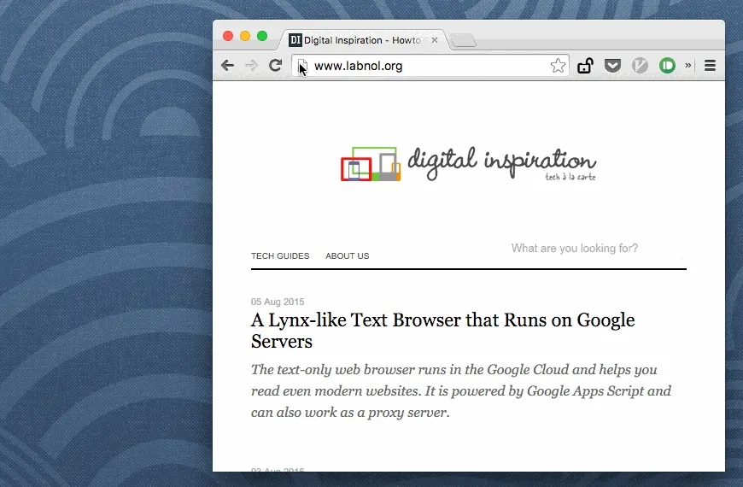Save page with the Pocket extension
The image size is (743, 487).
pyautogui.click(x=612, y=66)
